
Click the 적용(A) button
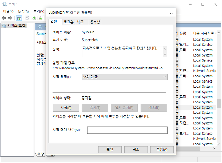(162, 149)
